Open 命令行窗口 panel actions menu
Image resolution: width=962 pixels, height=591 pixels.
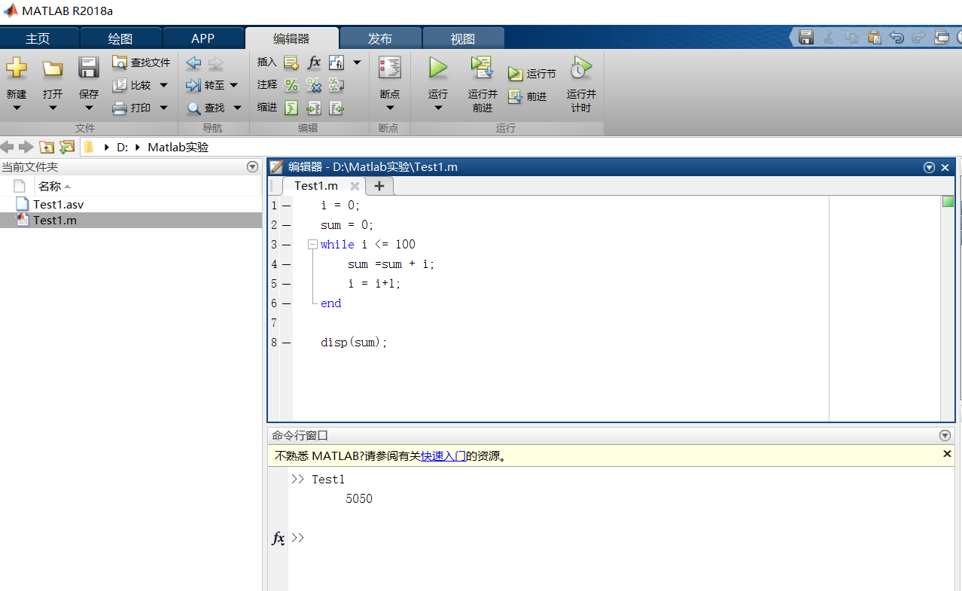[x=945, y=435]
